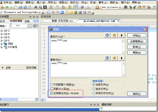This screenshot has height=112, width=158.
Task: Expand the C: drive tree node
Action: 2,31
